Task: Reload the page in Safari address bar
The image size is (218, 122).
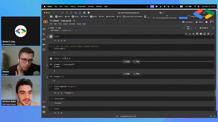Action: click(163, 13)
